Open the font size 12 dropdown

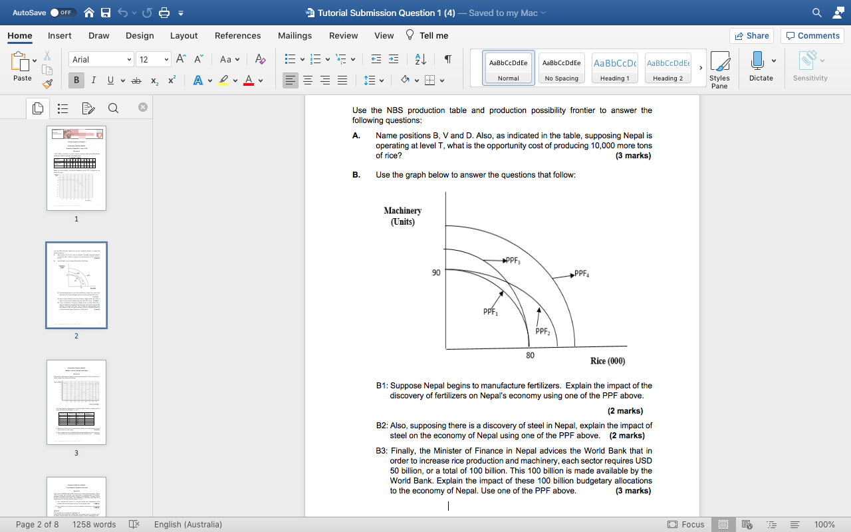point(166,60)
